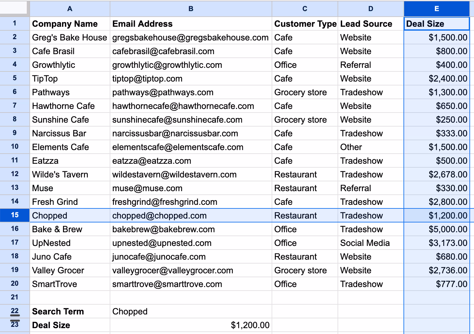Select the Growthlytic company cell

coord(70,65)
